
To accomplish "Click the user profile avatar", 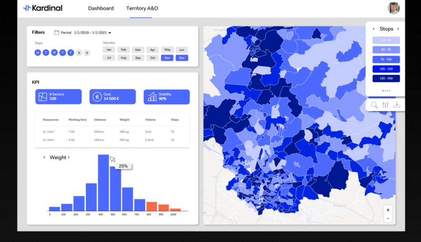I will (393, 8).
